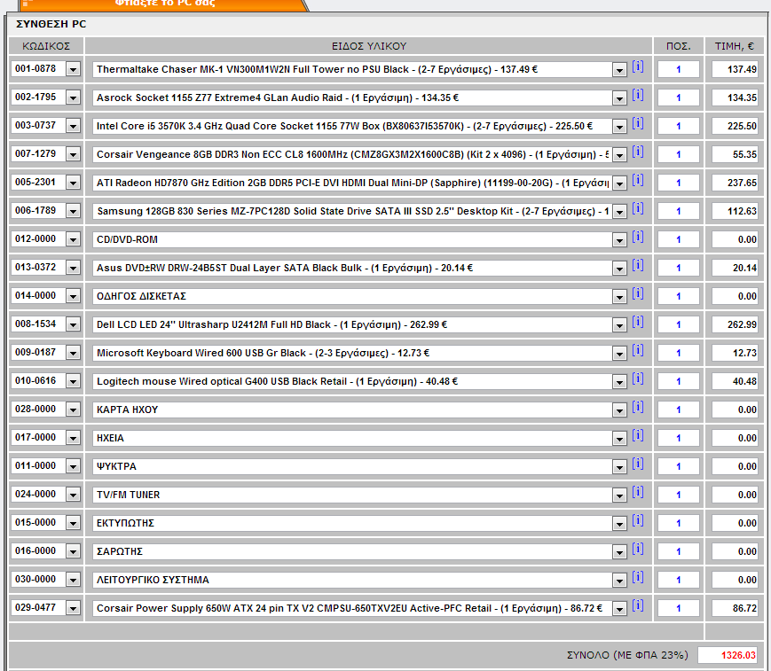Expand code dropdown 005-2301
Image resolution: width=771 pixels, height=671 pixels.
click(x=73, y=183)
